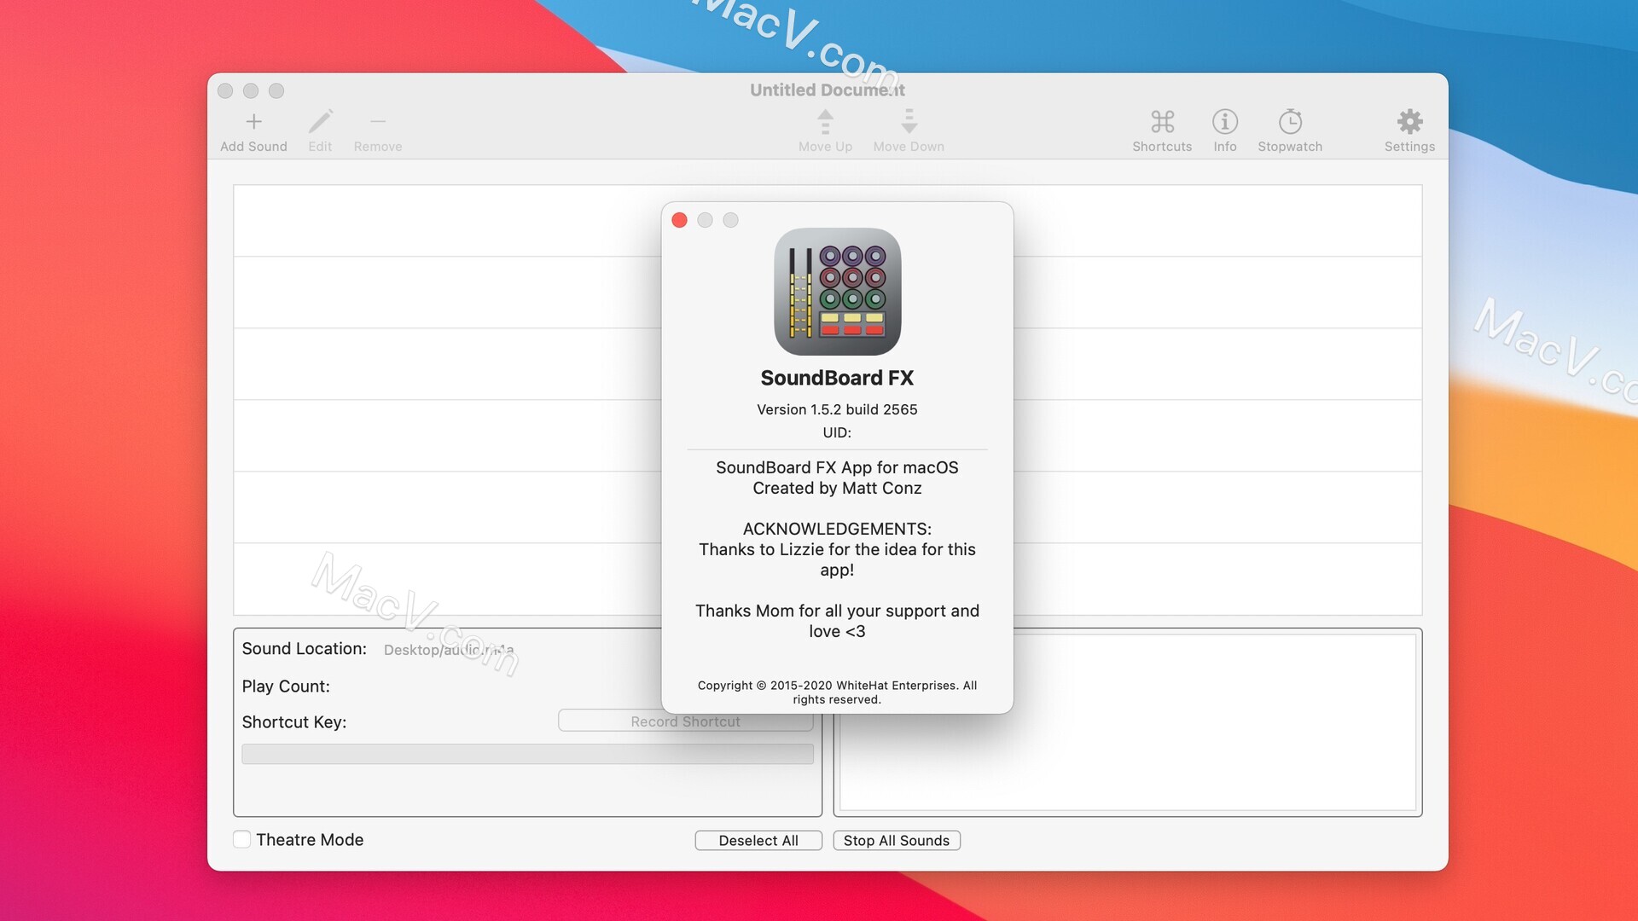The width and height of the screenshot is (1638, 921).
Task: Click the Move Down arrow icon
Action: tap(908, 120)
